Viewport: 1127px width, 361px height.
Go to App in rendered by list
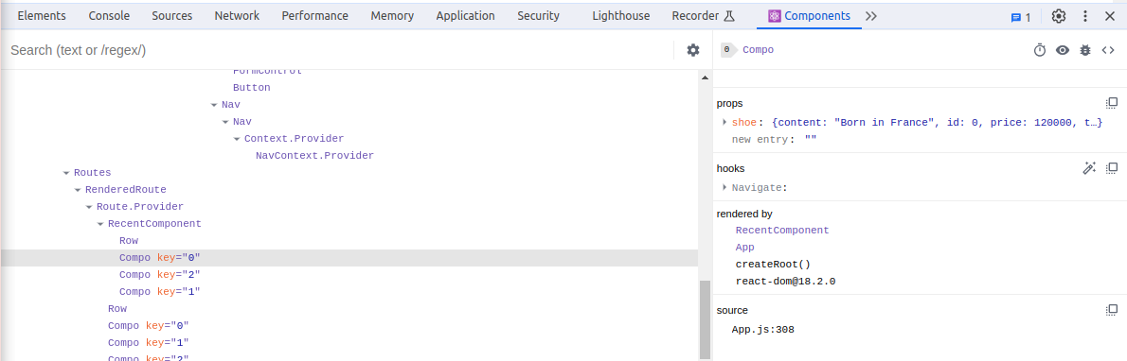pos(744,248)
